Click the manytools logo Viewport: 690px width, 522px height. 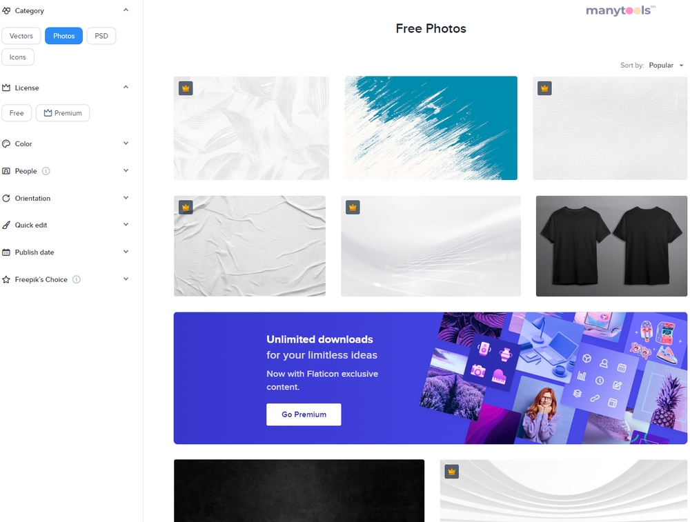(x=620, y=10)
